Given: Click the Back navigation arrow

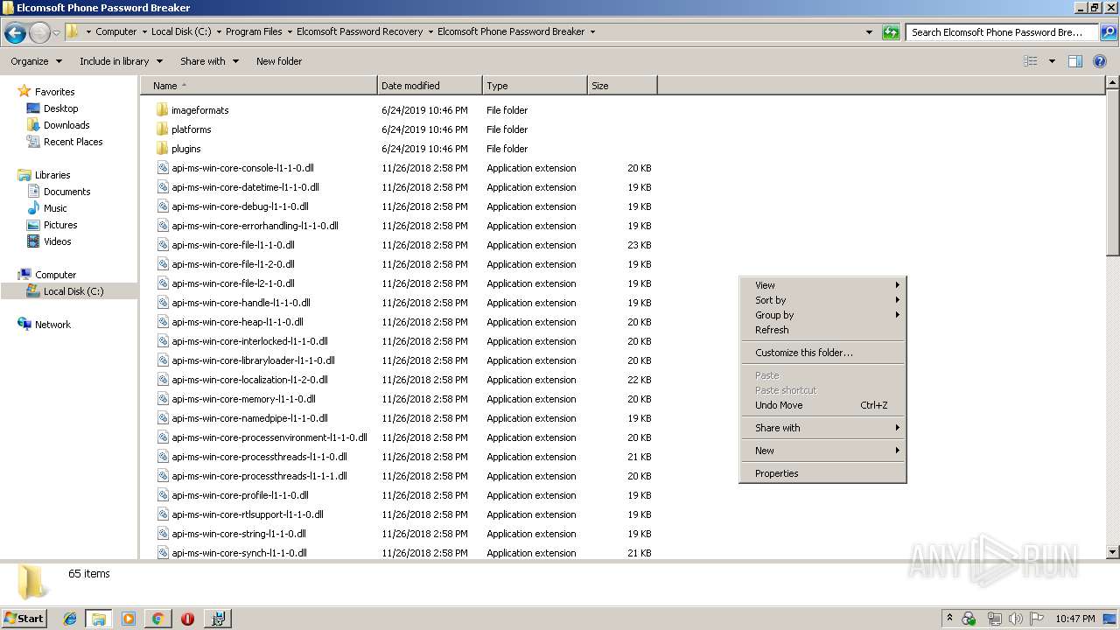Looking at the screenshot, I should pyautogui.click(x=15, y=33).
